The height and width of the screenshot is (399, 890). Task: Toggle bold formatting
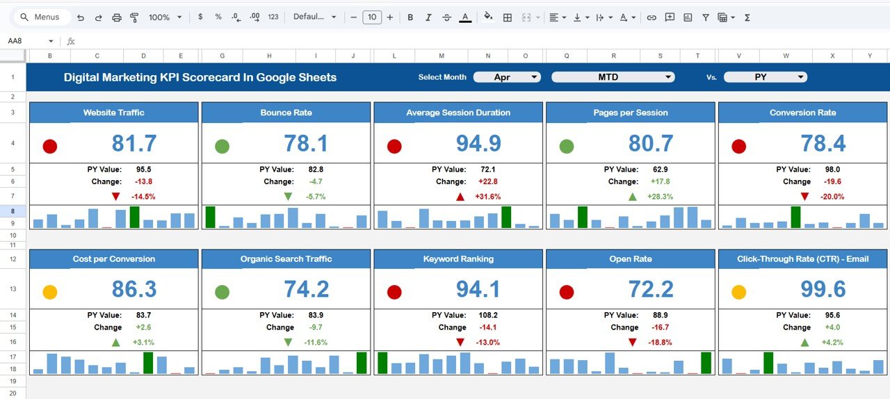(410, 17)
